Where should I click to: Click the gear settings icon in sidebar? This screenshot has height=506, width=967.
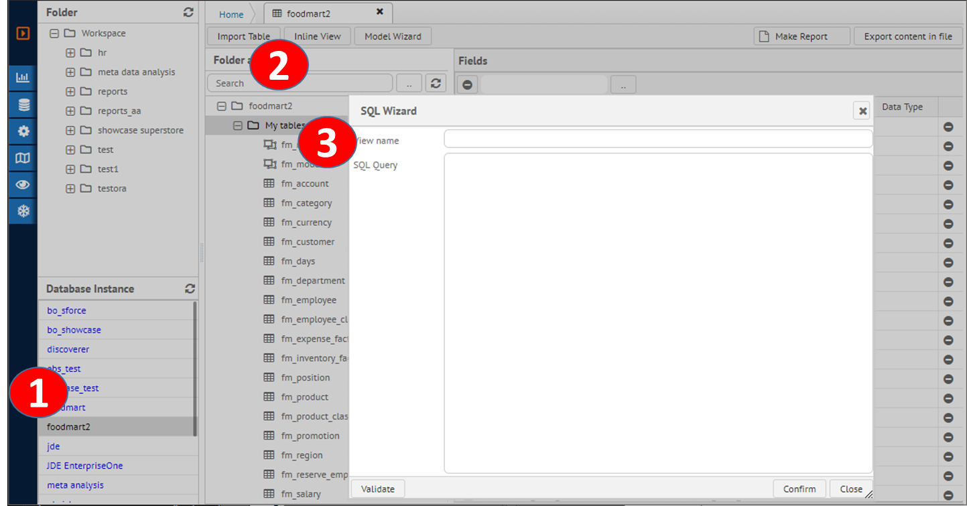coord(23,131)
